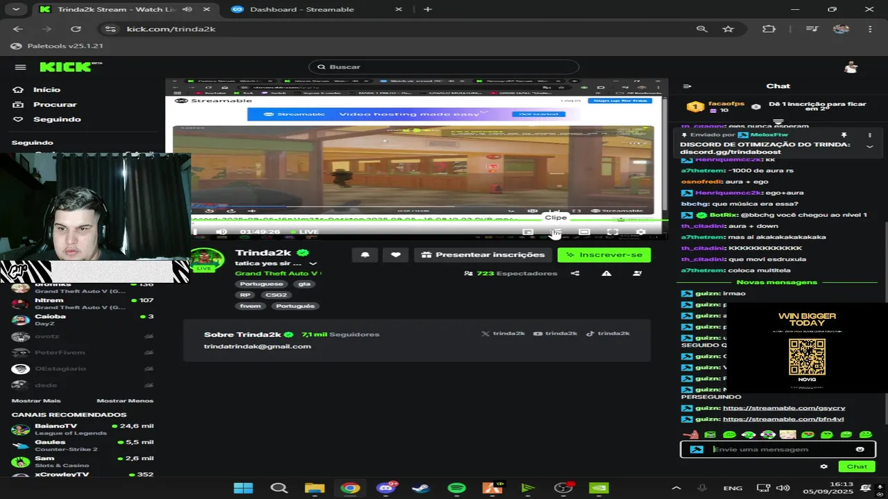Unpin the pinned Discord message
Screen dimensions: 888x499
(844, 135)
